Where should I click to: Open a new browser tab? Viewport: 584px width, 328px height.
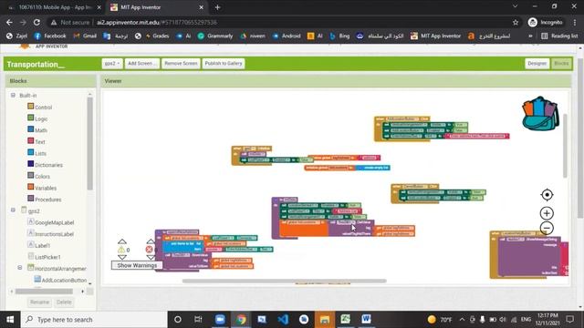[x=217, y=7]
